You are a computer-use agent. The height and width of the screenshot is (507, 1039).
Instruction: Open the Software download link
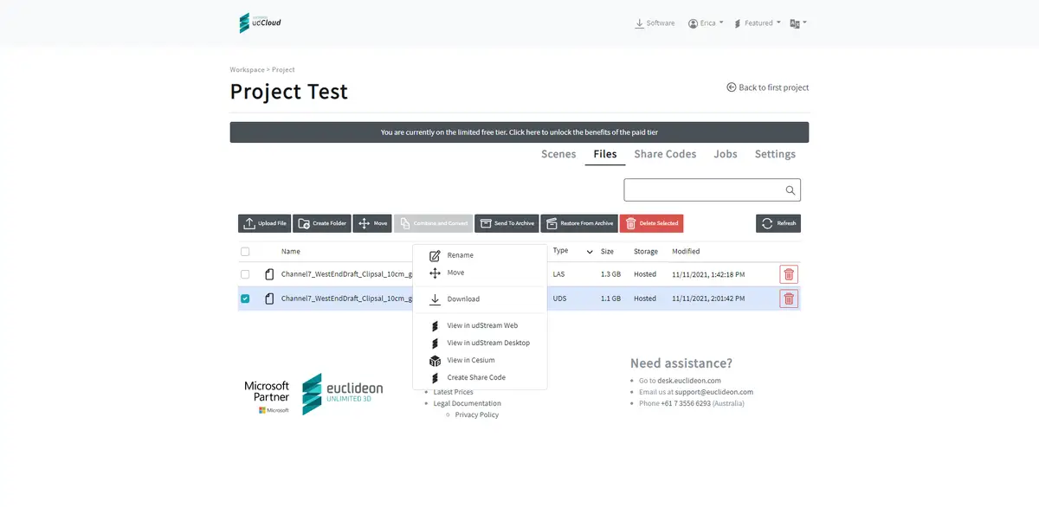(655, 23)
